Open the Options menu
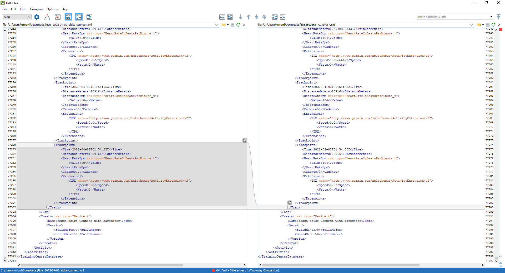Image resolution: width=505 pixels, height=273 pixels. 52,9
